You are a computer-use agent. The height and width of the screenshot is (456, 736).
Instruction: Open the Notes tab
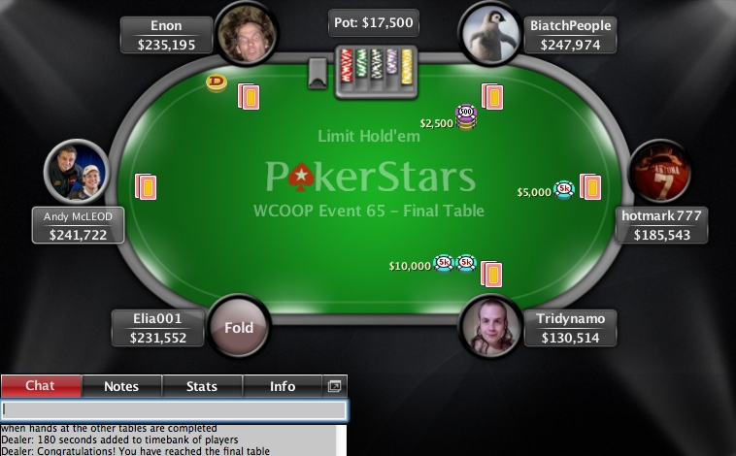(121, 386)
